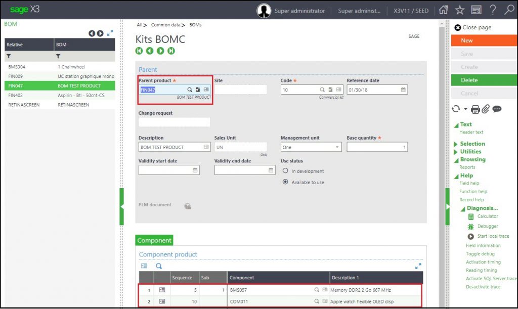
Task: Open Field help link
Action: coord(469,183)
